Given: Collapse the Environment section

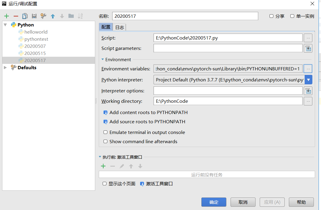Looking at the screenshot, I should click(x=103, y=59).
